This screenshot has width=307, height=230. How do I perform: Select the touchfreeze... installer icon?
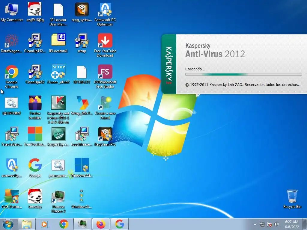coord(82,137)
